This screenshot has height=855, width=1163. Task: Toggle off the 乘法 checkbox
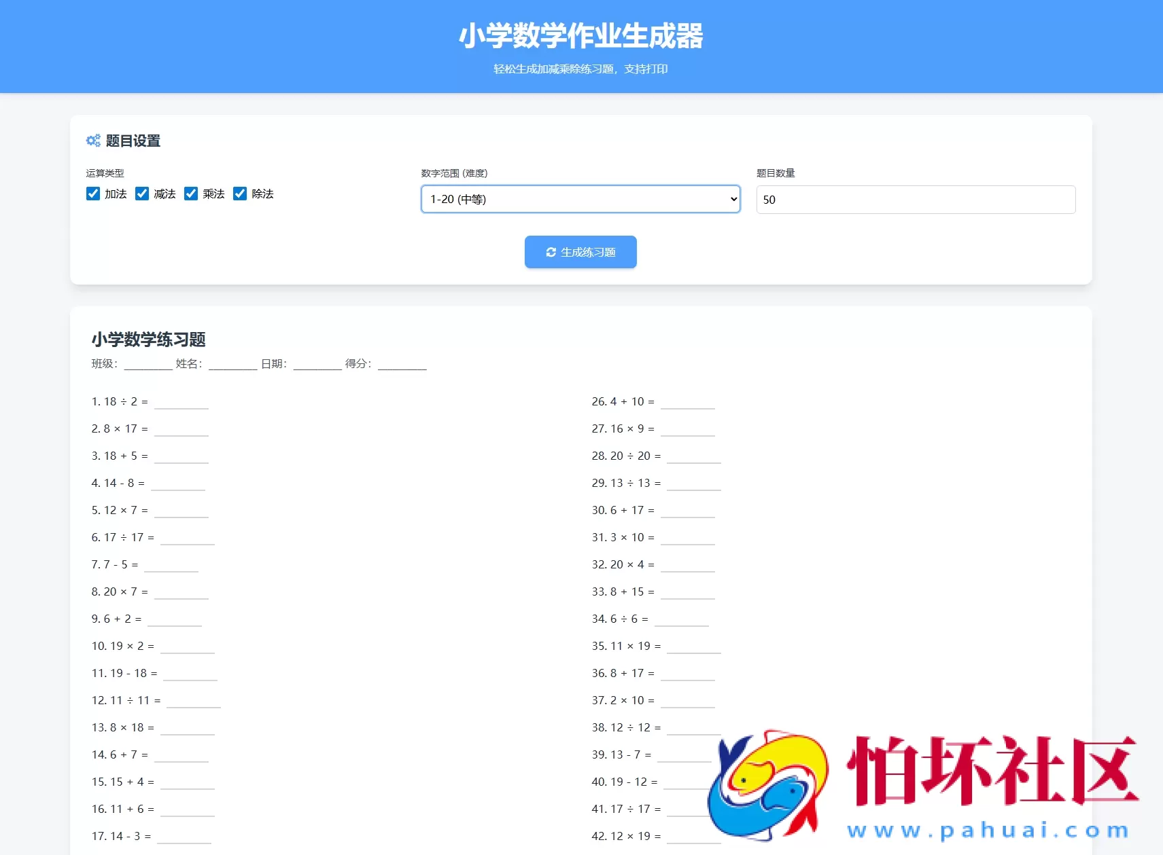pos(191,194)
